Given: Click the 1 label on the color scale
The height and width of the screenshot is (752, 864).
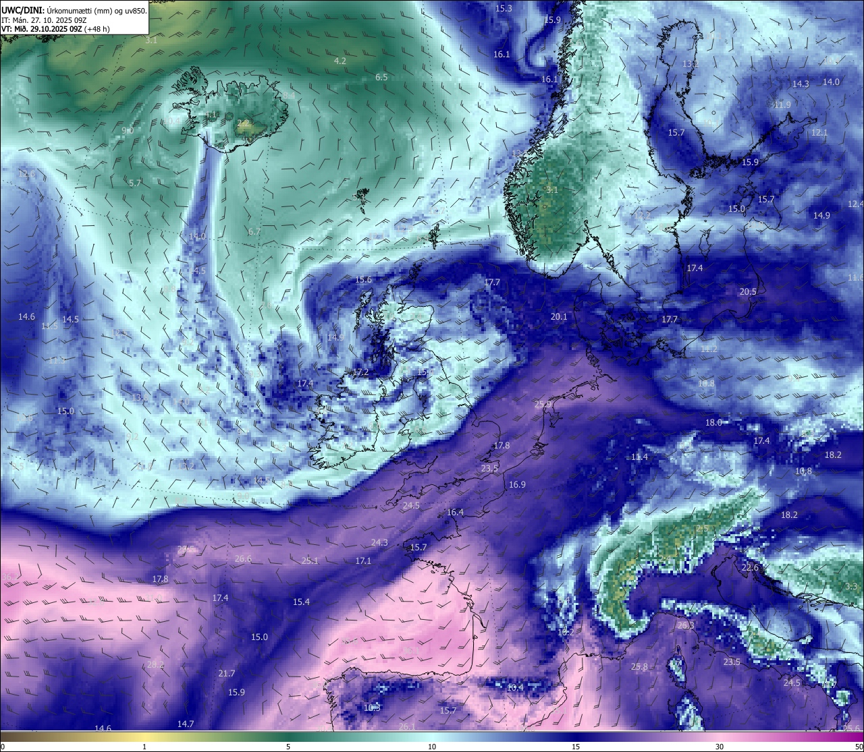Looking at the screenshot, I should pyautogui.click(x=144, y=747).
